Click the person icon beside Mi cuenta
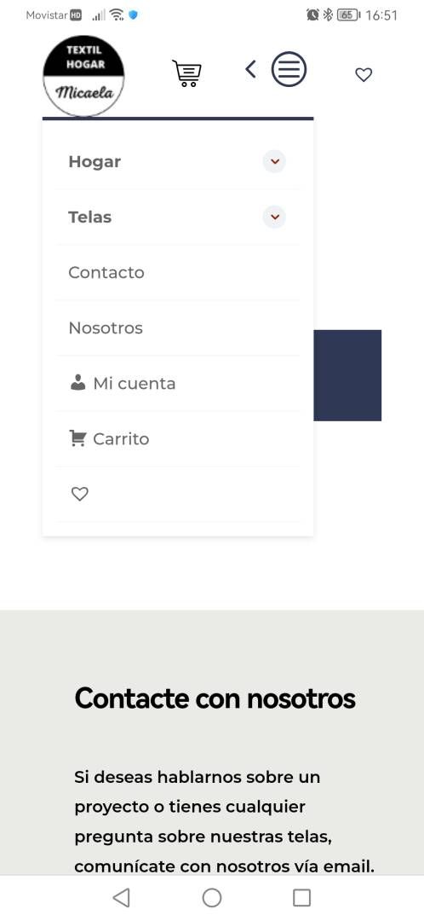Screen dimensions: 424x921 [78, 383]
